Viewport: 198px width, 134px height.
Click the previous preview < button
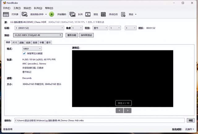119,111
